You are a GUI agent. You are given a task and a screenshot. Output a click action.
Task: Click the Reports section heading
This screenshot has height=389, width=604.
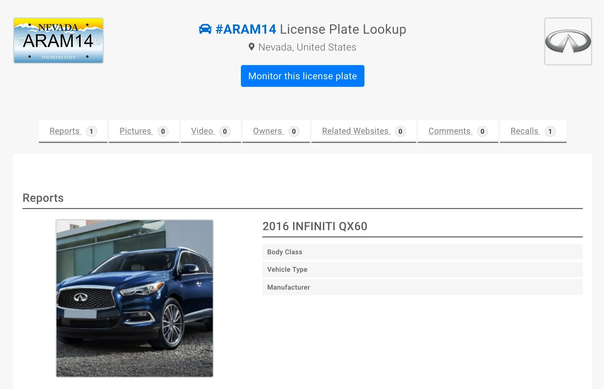pos(43,198)
